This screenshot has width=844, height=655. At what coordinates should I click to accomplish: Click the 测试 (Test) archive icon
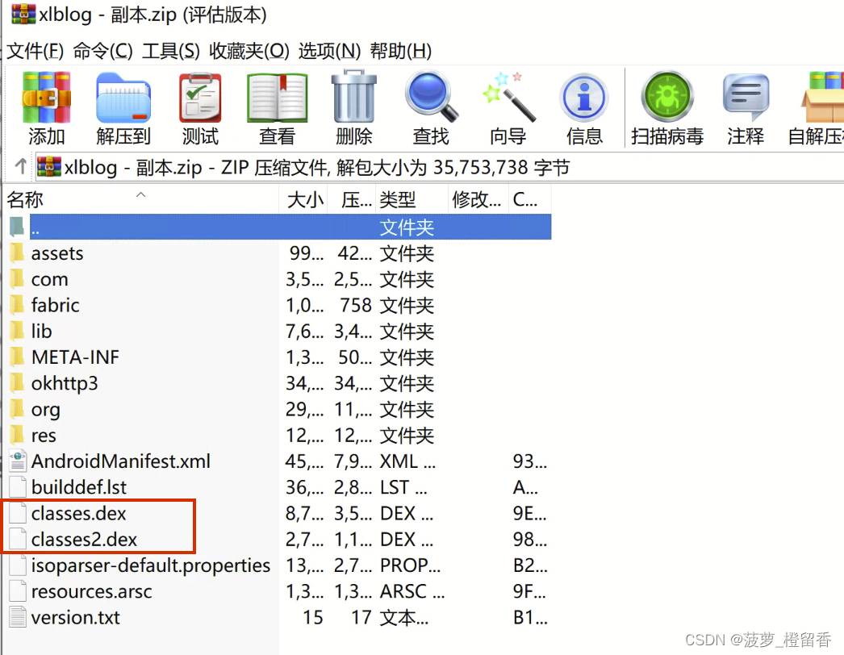[200, 98]
